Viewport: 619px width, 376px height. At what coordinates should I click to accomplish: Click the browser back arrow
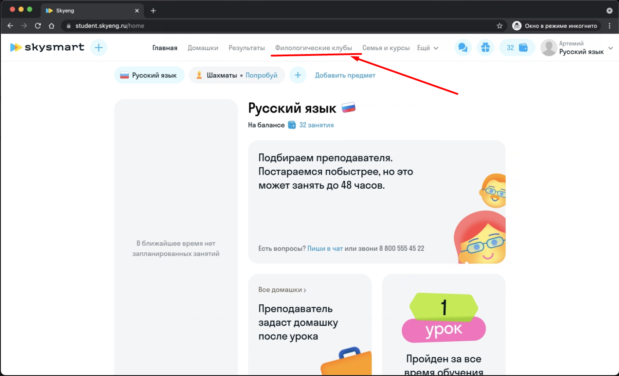click(x=11, y=26)
